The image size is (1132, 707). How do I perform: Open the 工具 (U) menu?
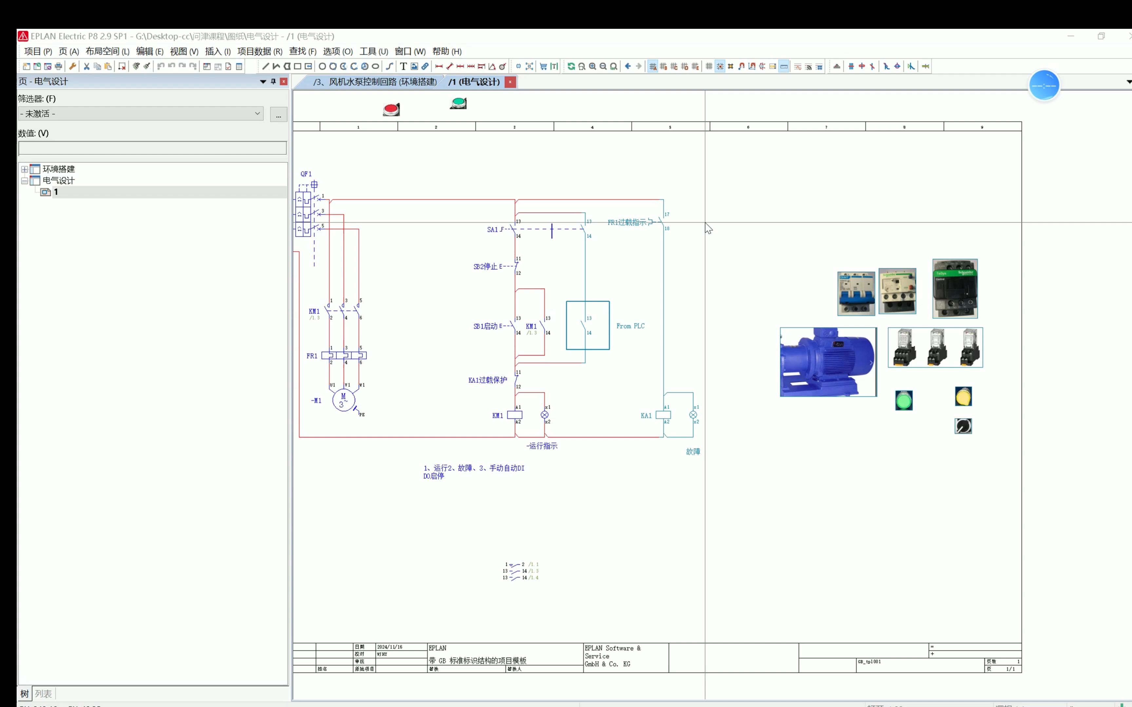[374, 51]
